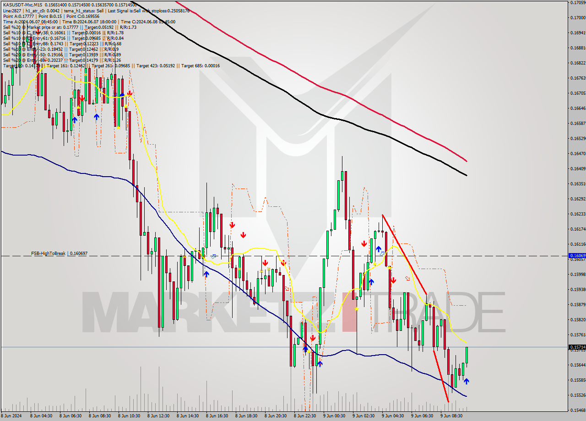586x421 pixels.
Task: Click the '8 Jun 06:30' time label
Action: [x=70, y=416]
